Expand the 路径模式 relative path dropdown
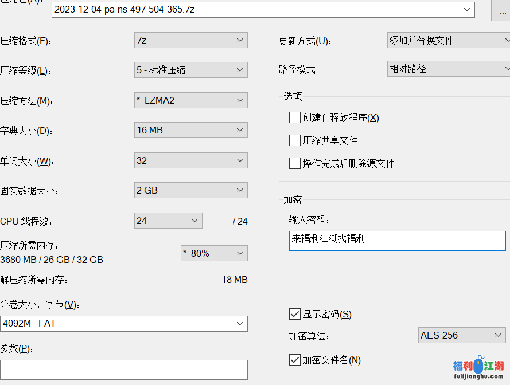The width and height of the screenshot is (510, 385). [x=448, y=69]
